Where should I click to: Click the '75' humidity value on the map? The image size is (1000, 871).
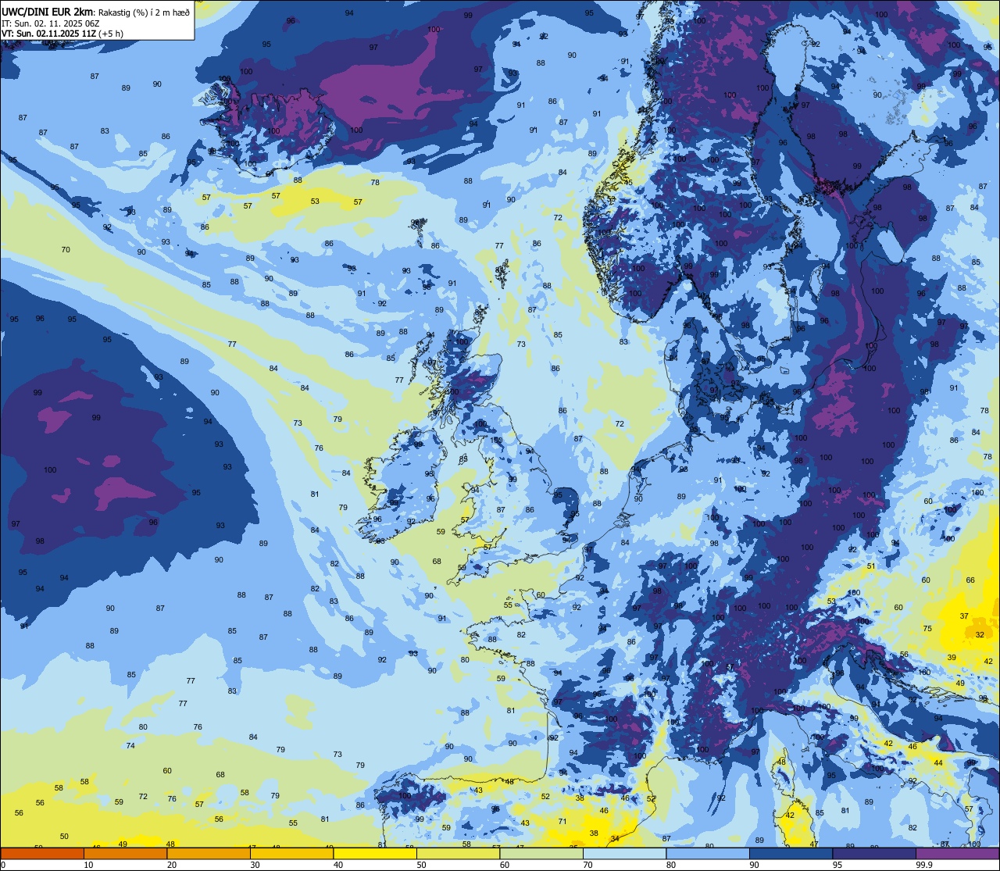click(x=927, y=629)
